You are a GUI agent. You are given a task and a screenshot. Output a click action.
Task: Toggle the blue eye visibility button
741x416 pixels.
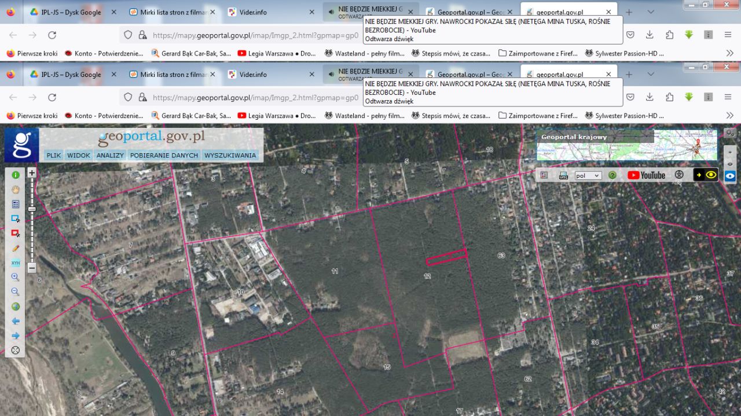730,176
